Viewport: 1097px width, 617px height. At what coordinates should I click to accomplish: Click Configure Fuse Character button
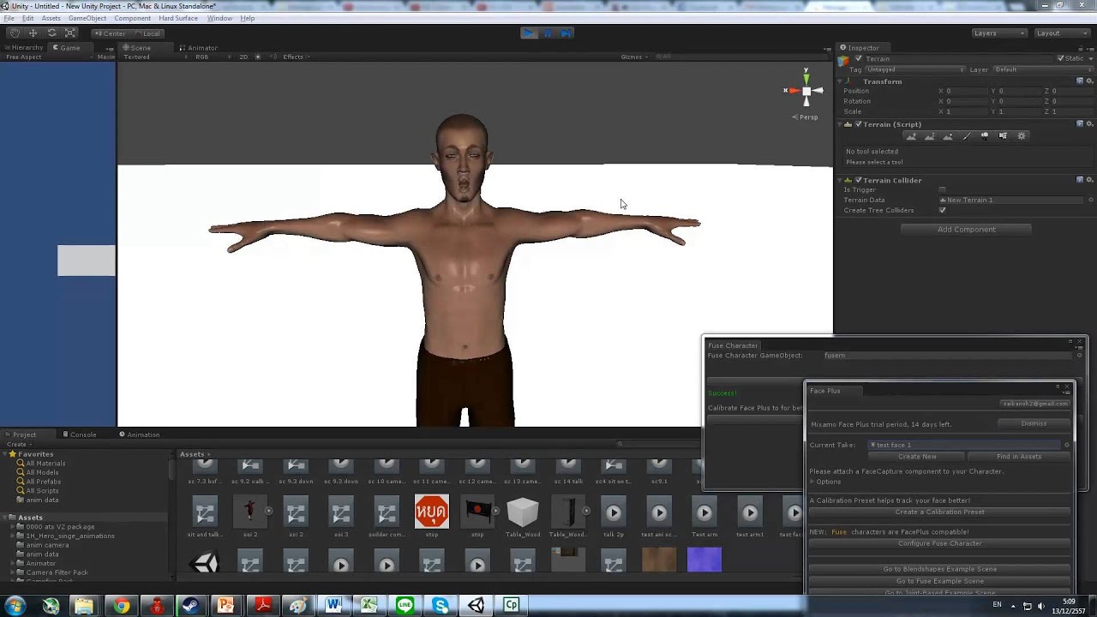939,543
